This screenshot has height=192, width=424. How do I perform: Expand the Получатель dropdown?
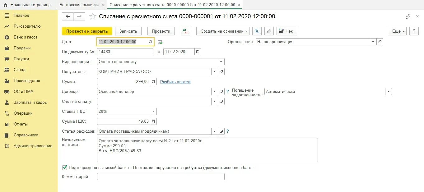(x=215, y=71)
